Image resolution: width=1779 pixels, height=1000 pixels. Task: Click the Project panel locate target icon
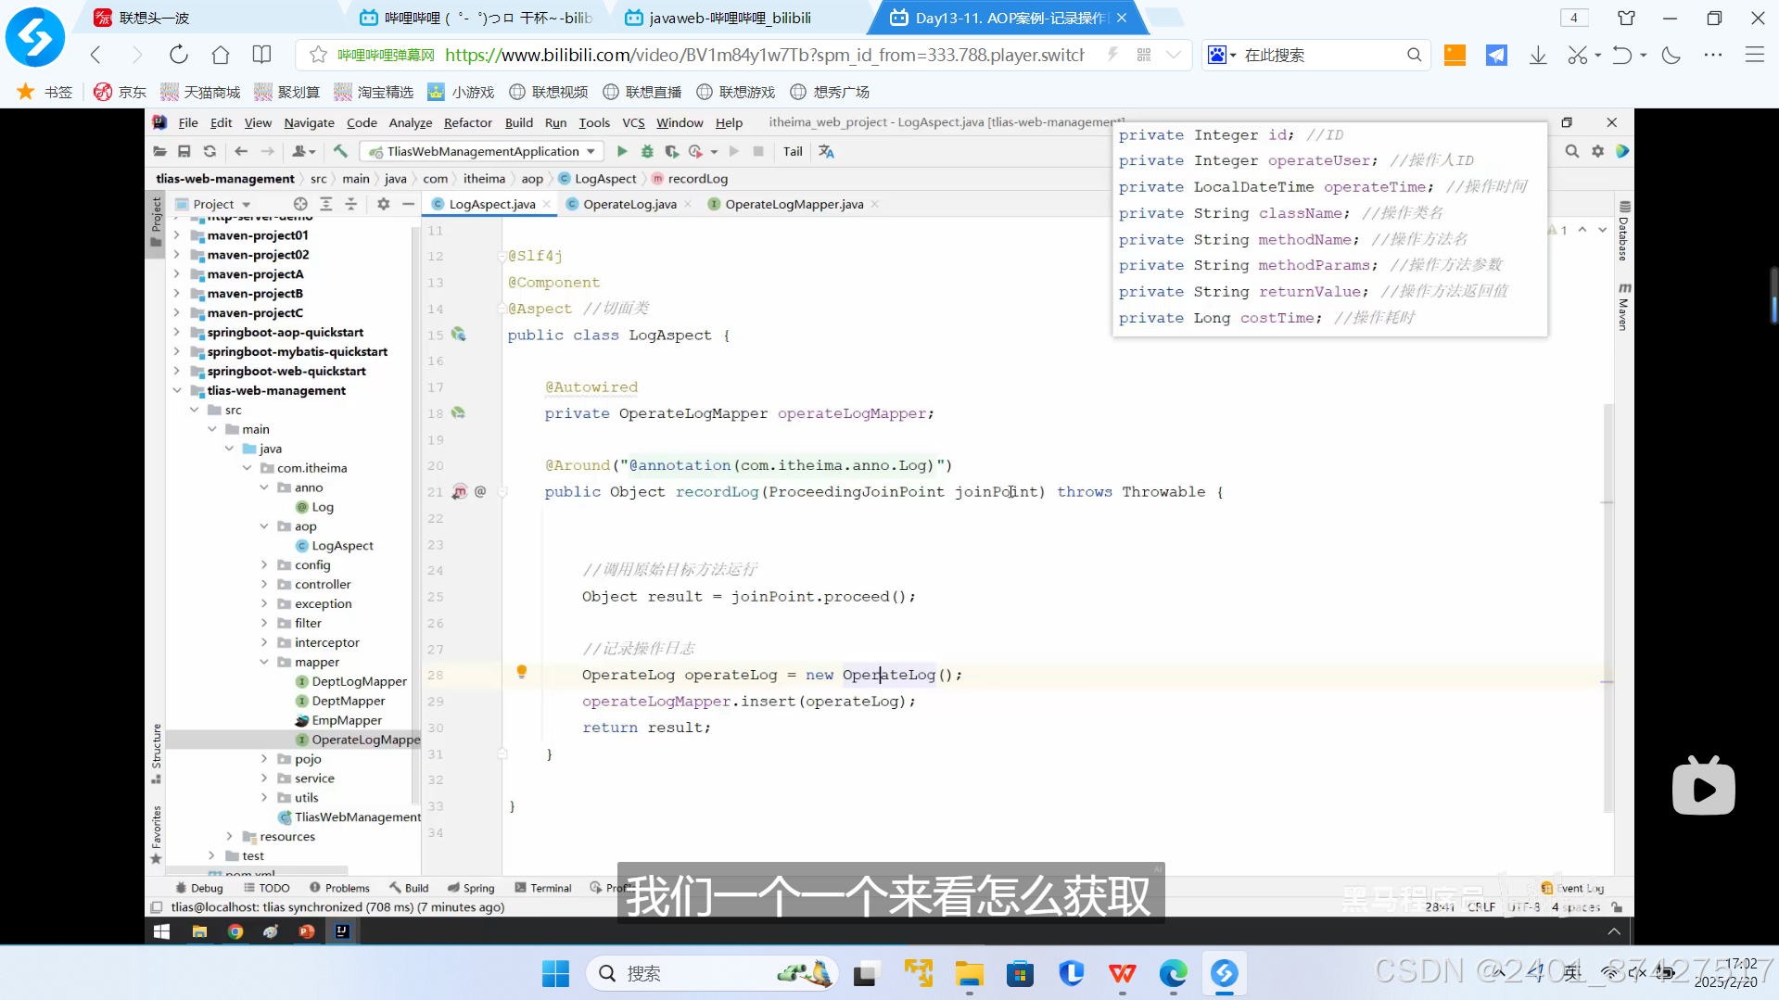coord(300,204)
